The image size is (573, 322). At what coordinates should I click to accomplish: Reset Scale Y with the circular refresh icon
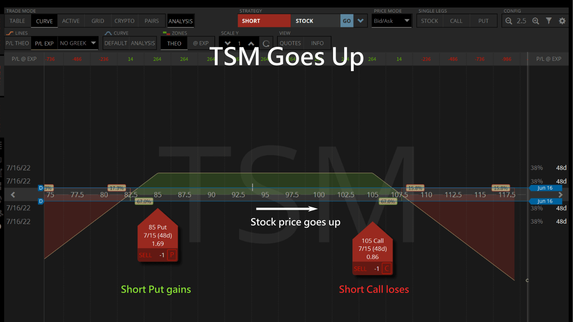tap(266, 43)
